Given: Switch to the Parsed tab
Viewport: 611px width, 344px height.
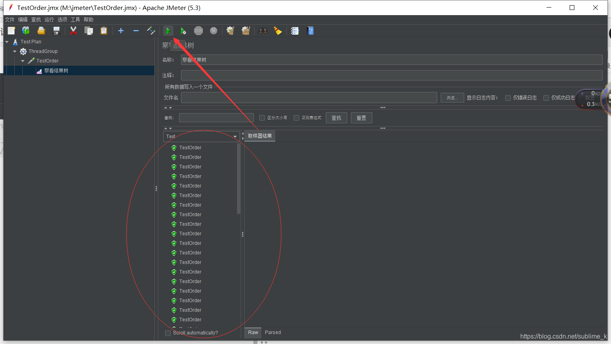Looking at the screenshot, I should tap(273, 332).
